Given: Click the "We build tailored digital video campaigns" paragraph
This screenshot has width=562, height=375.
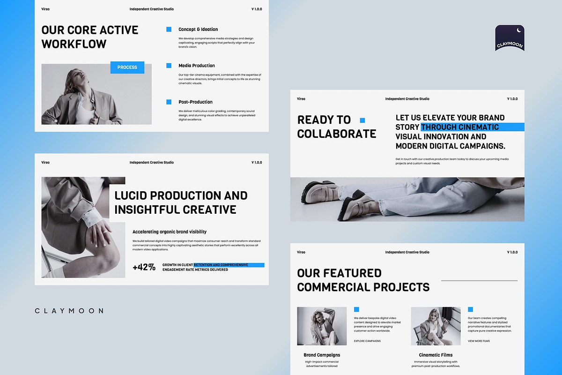Looking at the screenshot, I should [x=197, y=245].
